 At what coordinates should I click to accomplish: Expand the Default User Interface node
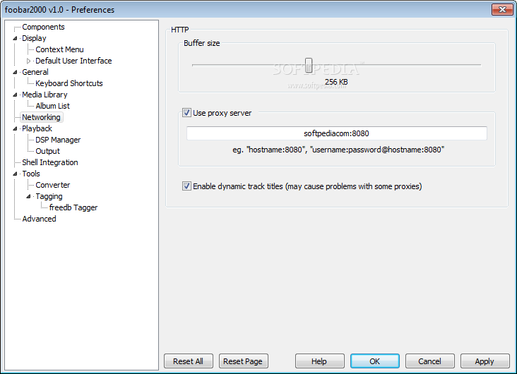click(29, 61)
